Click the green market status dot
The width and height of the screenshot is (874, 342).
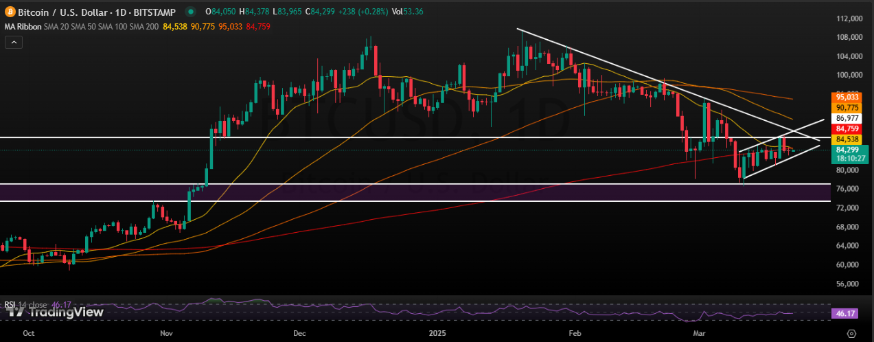189,12
